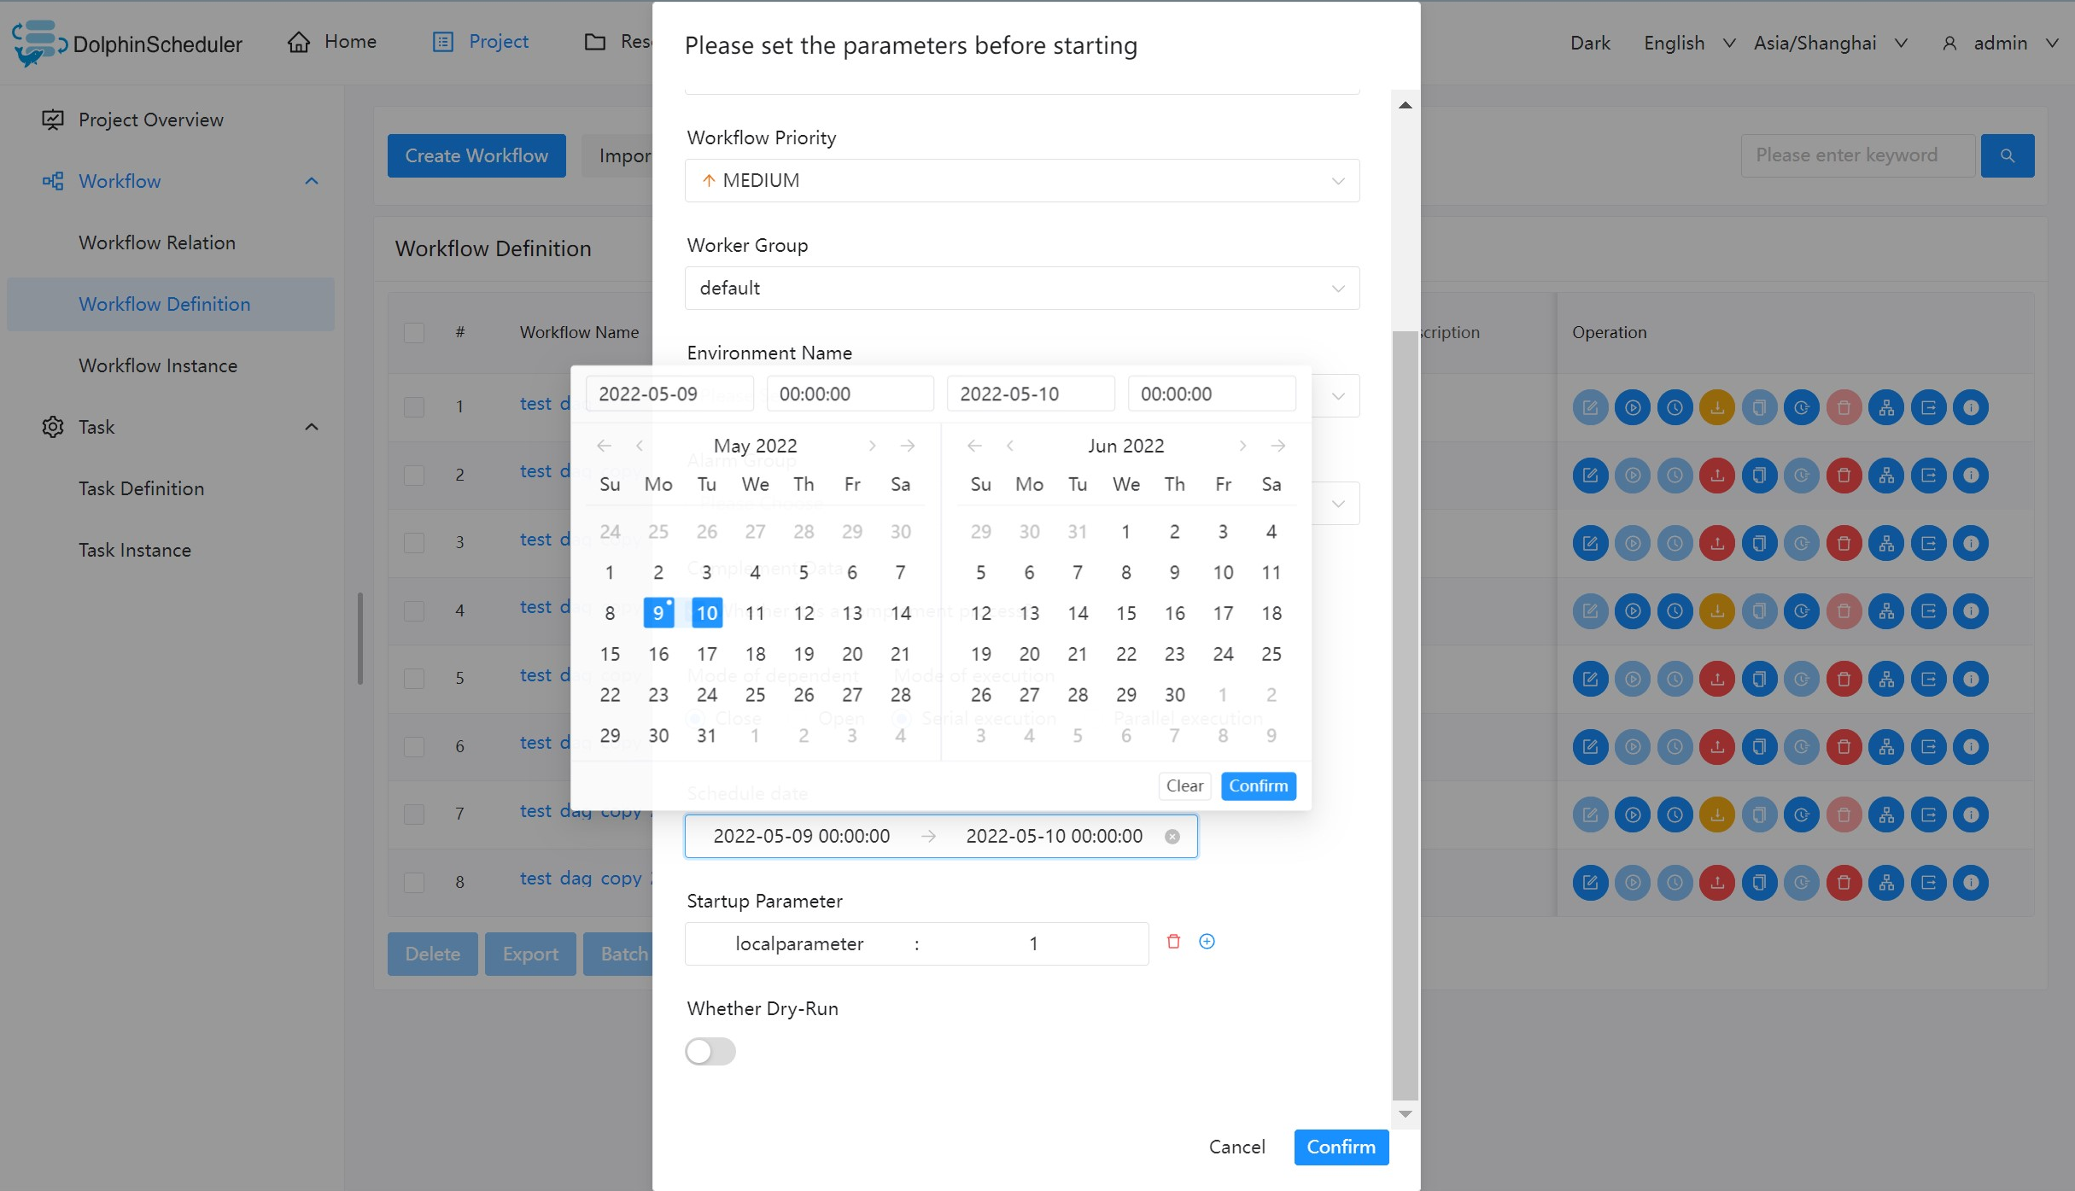Delete the localparameter startup parameter

pos(1173,942)
